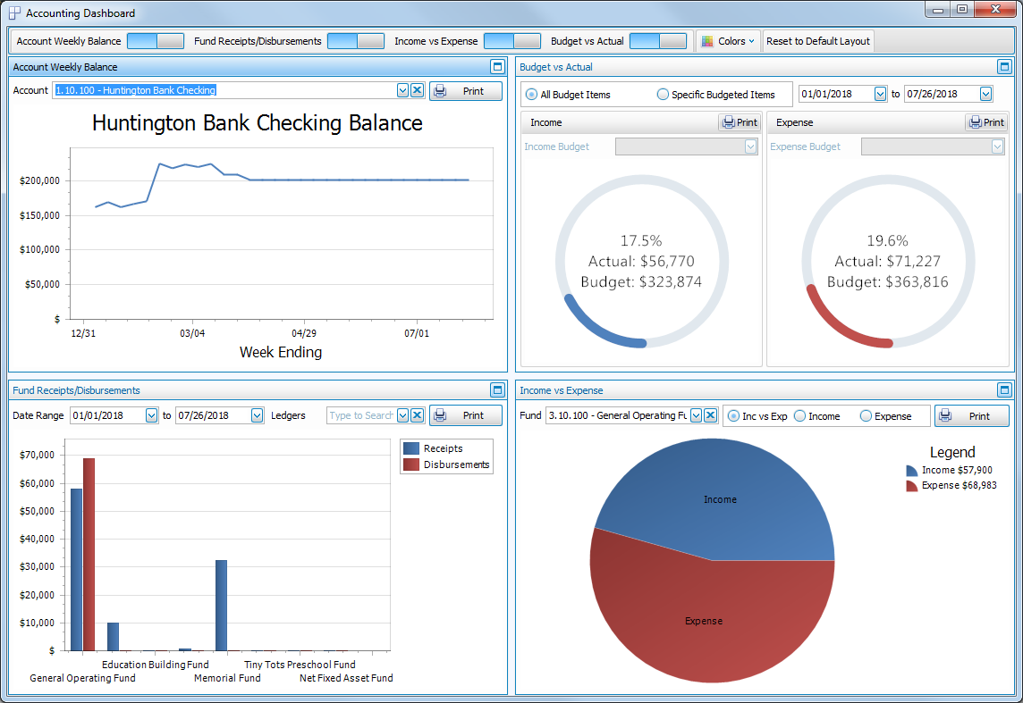Screen dimensions: 1023x703
Task: Open the Colors menu
Action: (728, 41)
